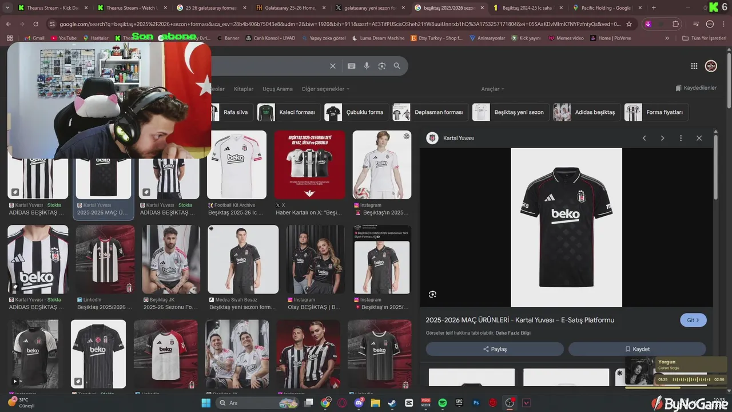
Task: Go to previous image in preview panel
Action: [x=644, y=138]
